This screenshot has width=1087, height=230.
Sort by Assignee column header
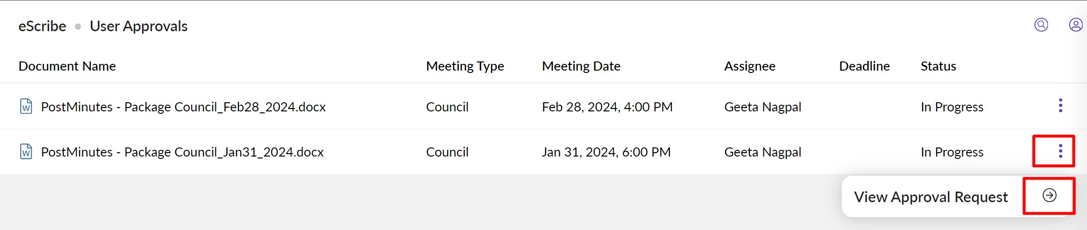point(749,66)
